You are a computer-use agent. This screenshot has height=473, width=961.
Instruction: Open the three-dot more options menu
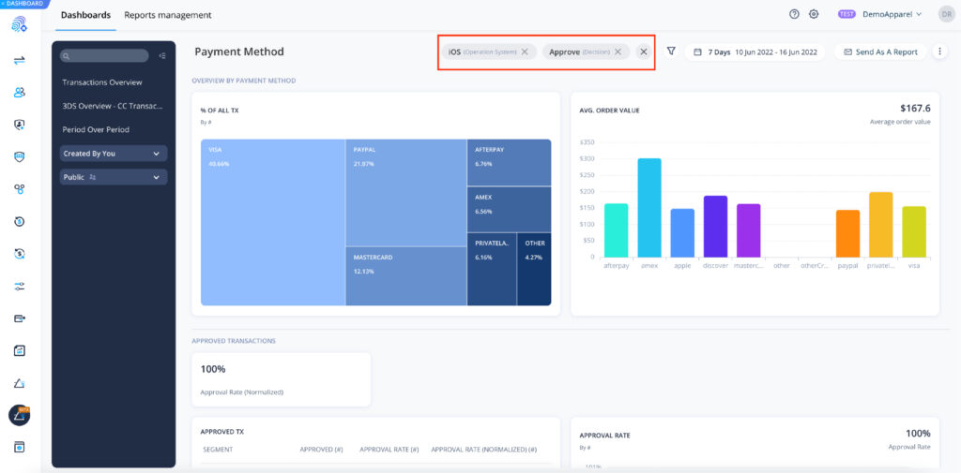tap(939, 52)
